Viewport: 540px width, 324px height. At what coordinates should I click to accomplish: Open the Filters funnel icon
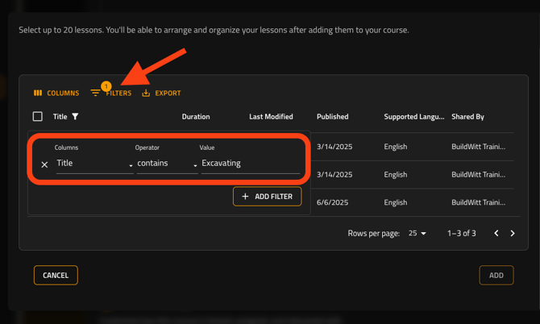(x=96, y=93)
